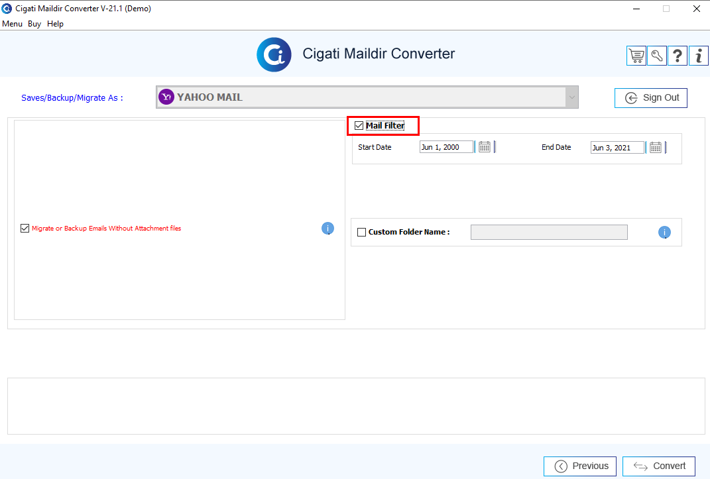Click the Custom Folder Name text field

click(550, 233)
